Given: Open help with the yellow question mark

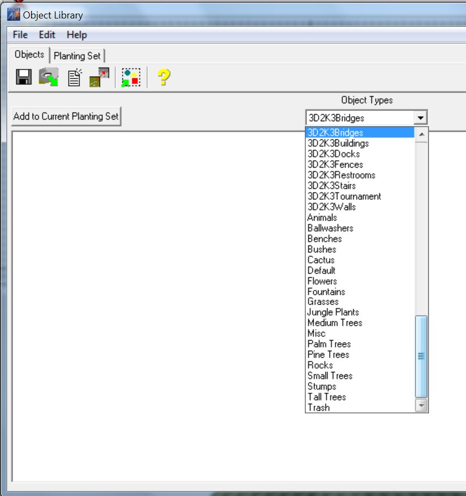Looking at the screenshot, I should (x=163, y=77).
